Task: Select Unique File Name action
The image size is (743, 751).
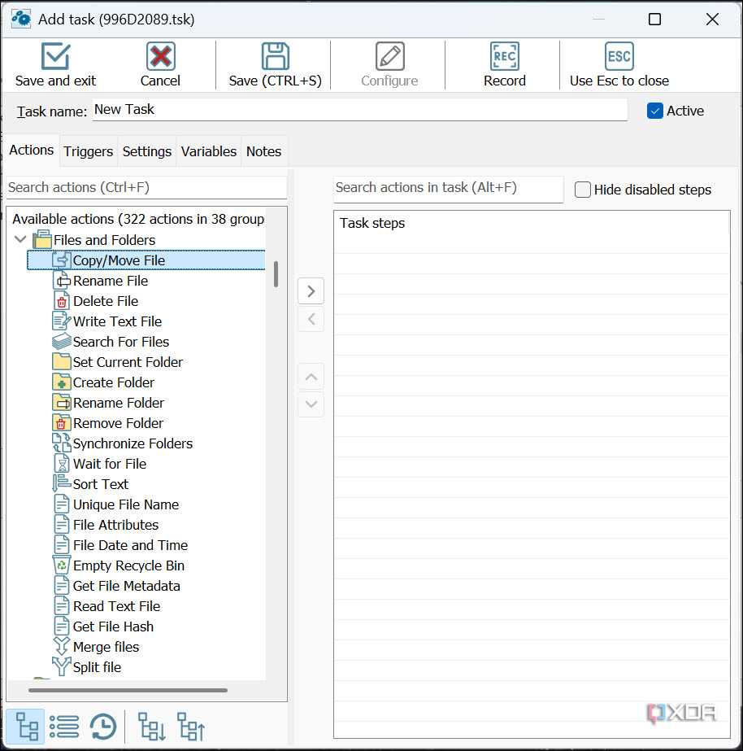Action: (x=126, y=504)
